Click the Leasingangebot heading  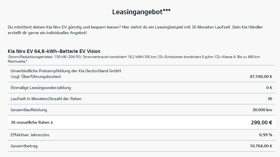click(x=141, y=12)
